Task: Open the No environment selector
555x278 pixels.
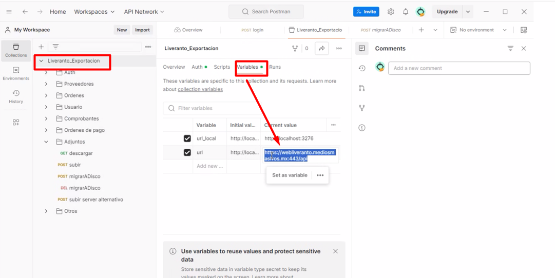Action: coord(479,30)
